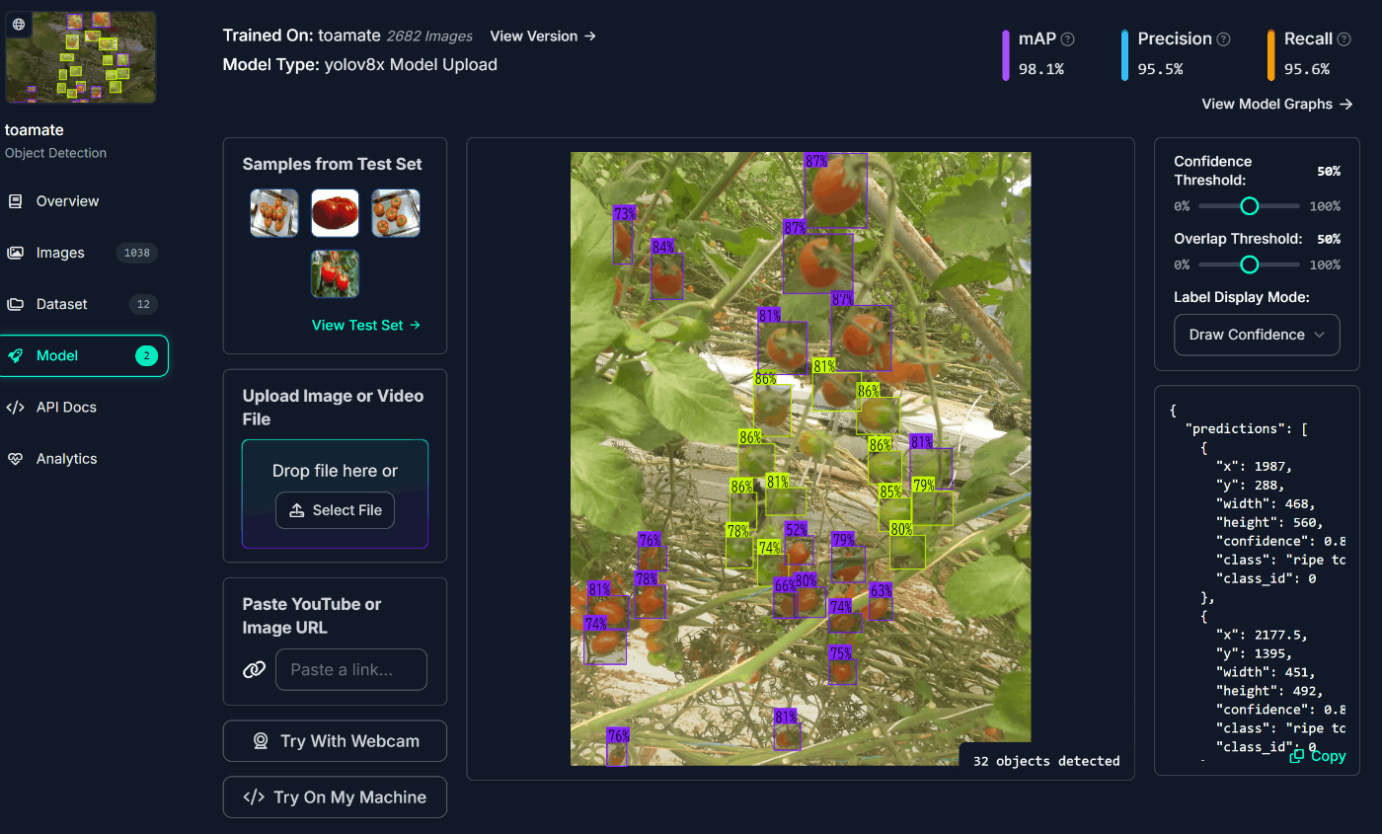Image resolution: width=1382 pixels, height=834 pixels.
Task: Click the copy icon in JSON panel
Action: tap(1297, 756)
